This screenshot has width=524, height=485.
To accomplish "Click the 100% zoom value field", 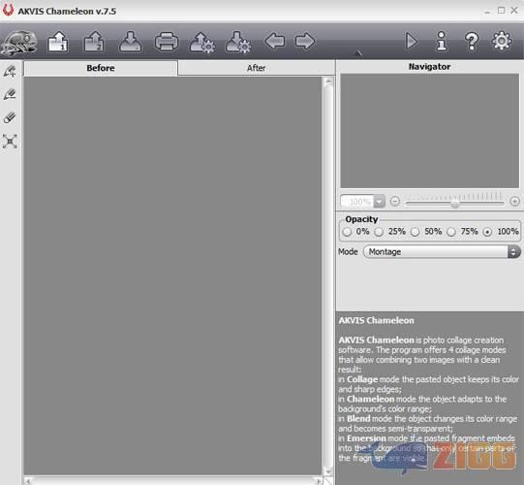I will click(357, 202).
